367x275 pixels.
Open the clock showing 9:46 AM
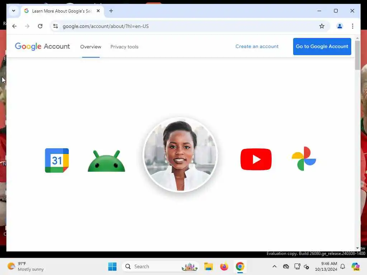coord(326,266)
